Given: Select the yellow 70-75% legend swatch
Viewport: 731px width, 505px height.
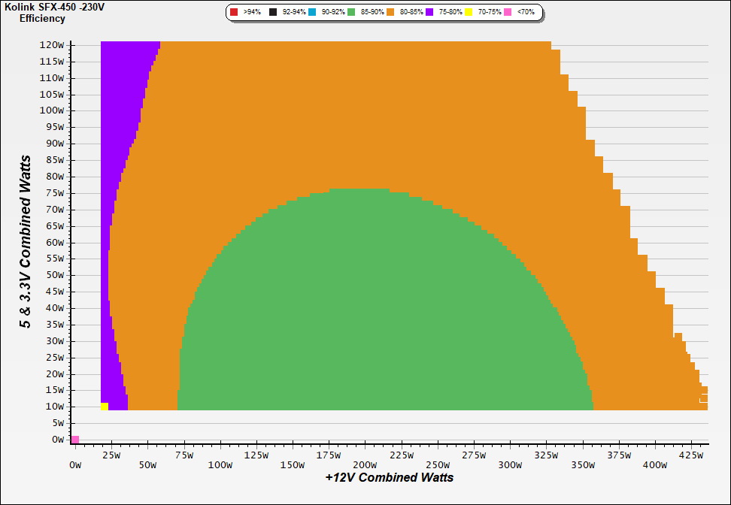Looking at the screenshot, I should (x=469, y=13).
